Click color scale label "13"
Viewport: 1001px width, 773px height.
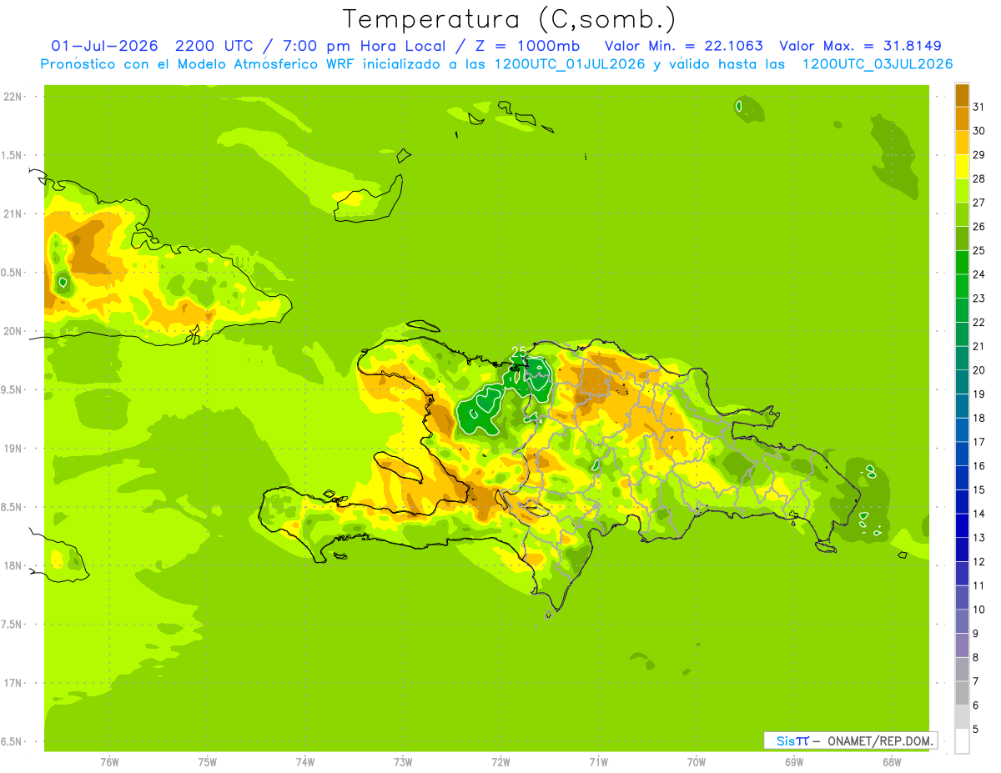point(979,538)
